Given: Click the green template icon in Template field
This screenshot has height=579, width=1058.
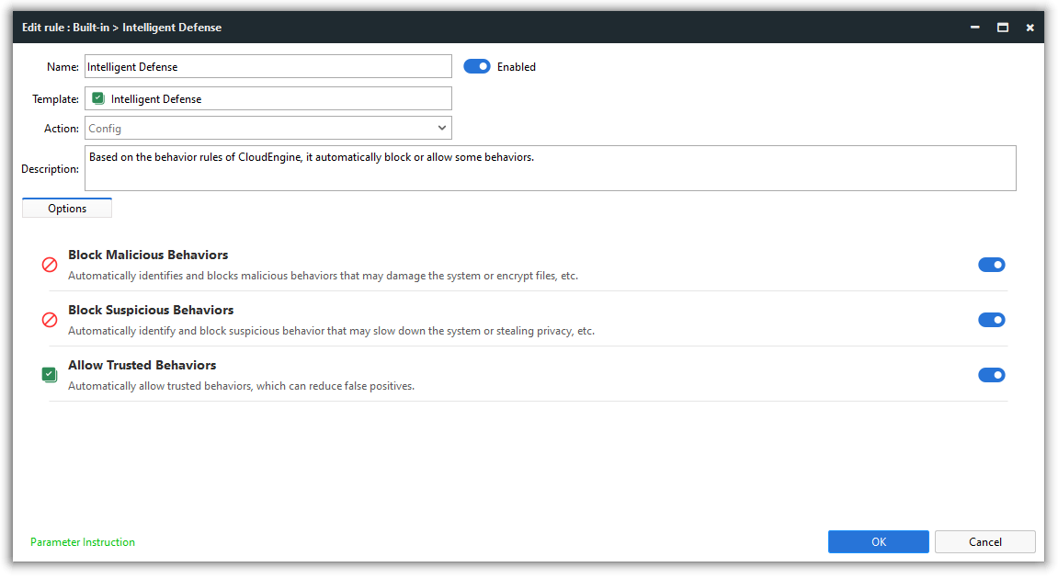Looking at the screenshot, I should click(x=98, y=98).
